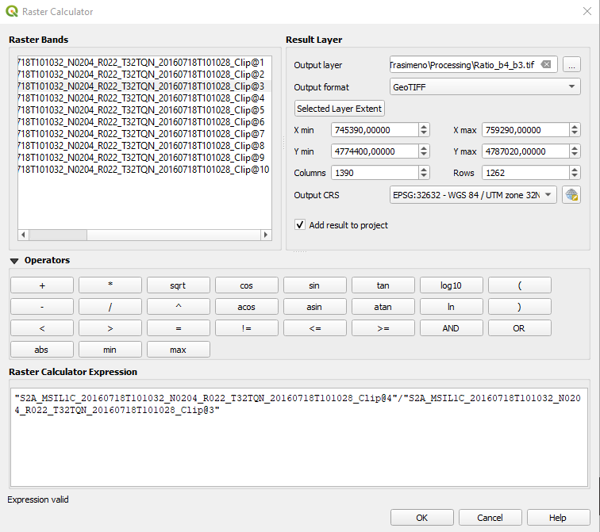Insert the OR operator
Viewport: 600px width, 532px height.
coord(520,328)
